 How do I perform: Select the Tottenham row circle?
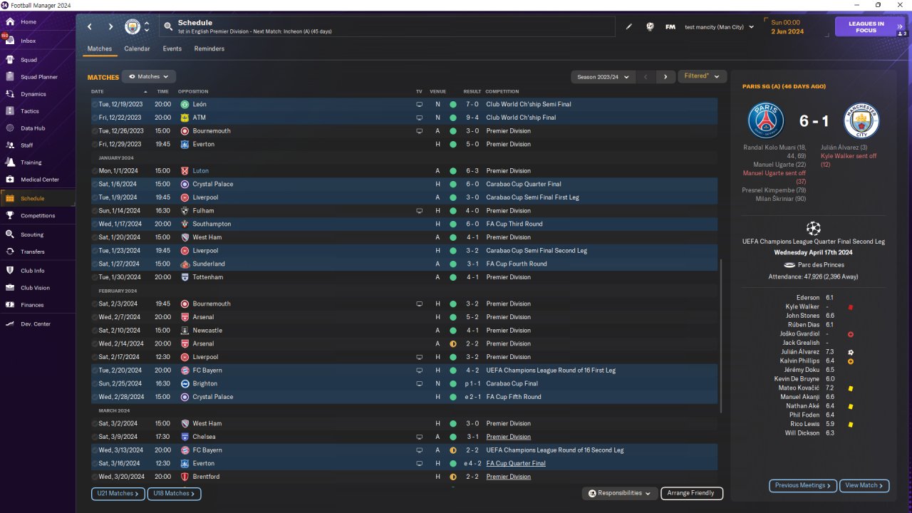click(x=95, y=277)
